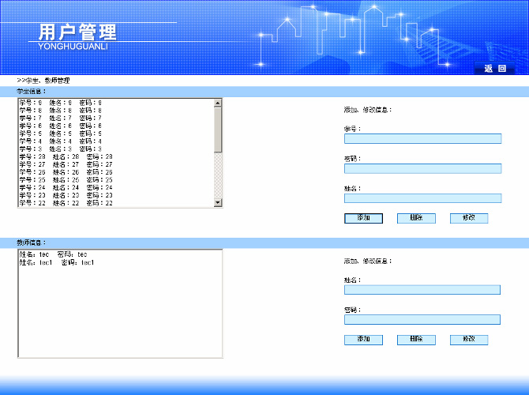Focus the teacher 密码 input field
The height and width of the screenshot is (395, 529).
(x=422, y=320)
